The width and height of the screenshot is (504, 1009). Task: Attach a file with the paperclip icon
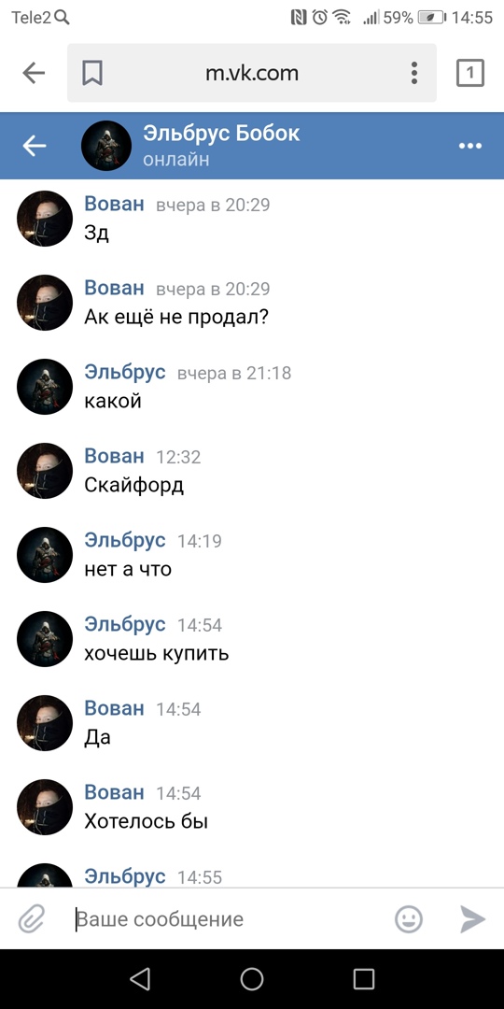31,919
